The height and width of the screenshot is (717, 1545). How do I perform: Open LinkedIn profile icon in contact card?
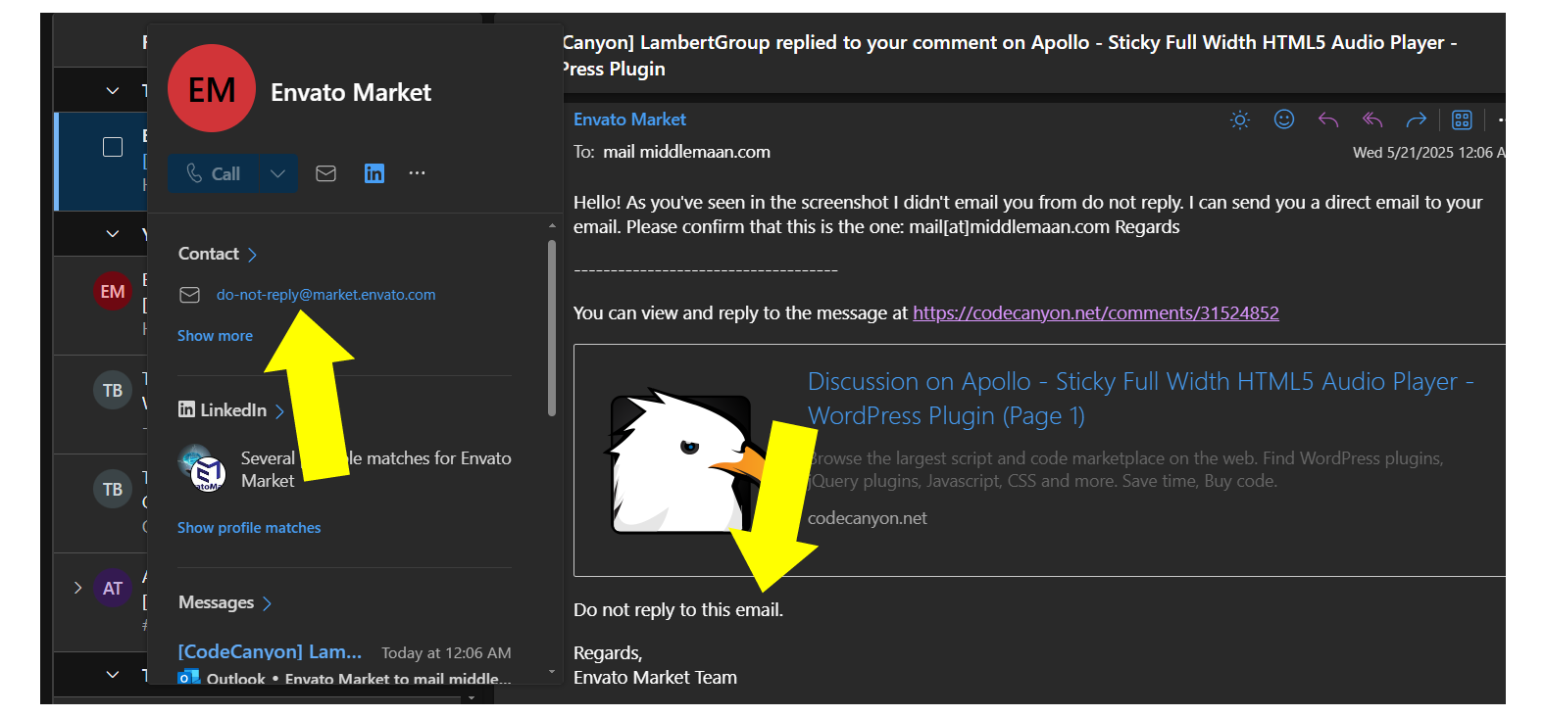pos(374,173)
